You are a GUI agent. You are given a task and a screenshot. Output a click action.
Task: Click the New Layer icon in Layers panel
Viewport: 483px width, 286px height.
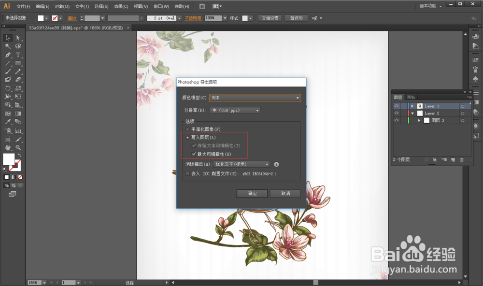point(453,159)
